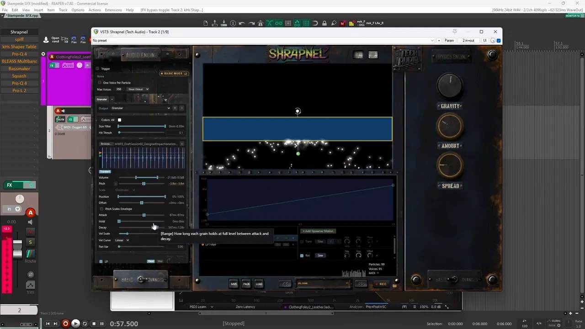
Task: Click the go-to-start transport button
Action: click(48, 324)
